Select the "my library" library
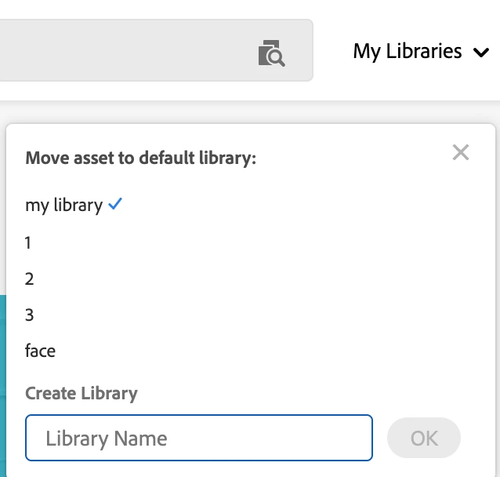Image resolution: width=500 pixels, height=477 pixels. 63,206
